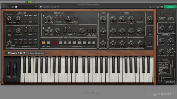Click the orange INIT programmer button
The width and height of the screenshot is (177, 99).
click(43, 43)
